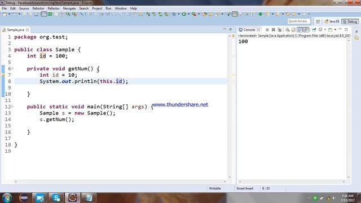Image resolution: width=361 pixels, height=203 pixels.
Task: Click the warning marker on line 7
Action: (x=3, y=75)
